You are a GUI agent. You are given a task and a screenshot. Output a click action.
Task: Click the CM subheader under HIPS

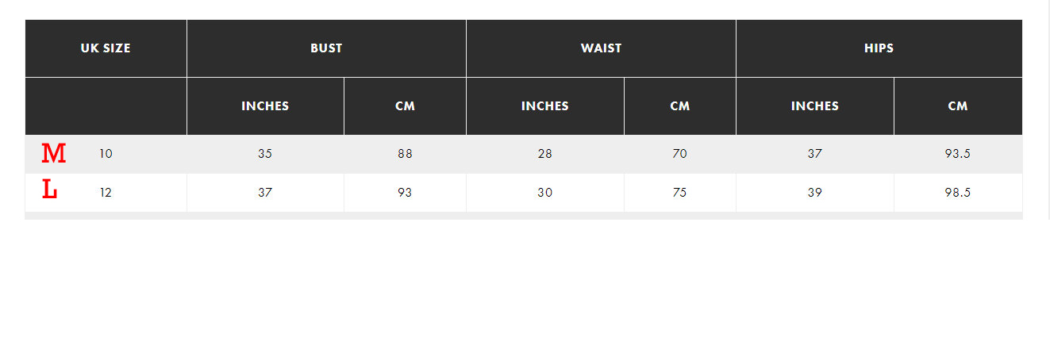958,106
